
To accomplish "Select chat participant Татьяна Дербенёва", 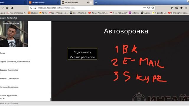I will pos(9,70).
